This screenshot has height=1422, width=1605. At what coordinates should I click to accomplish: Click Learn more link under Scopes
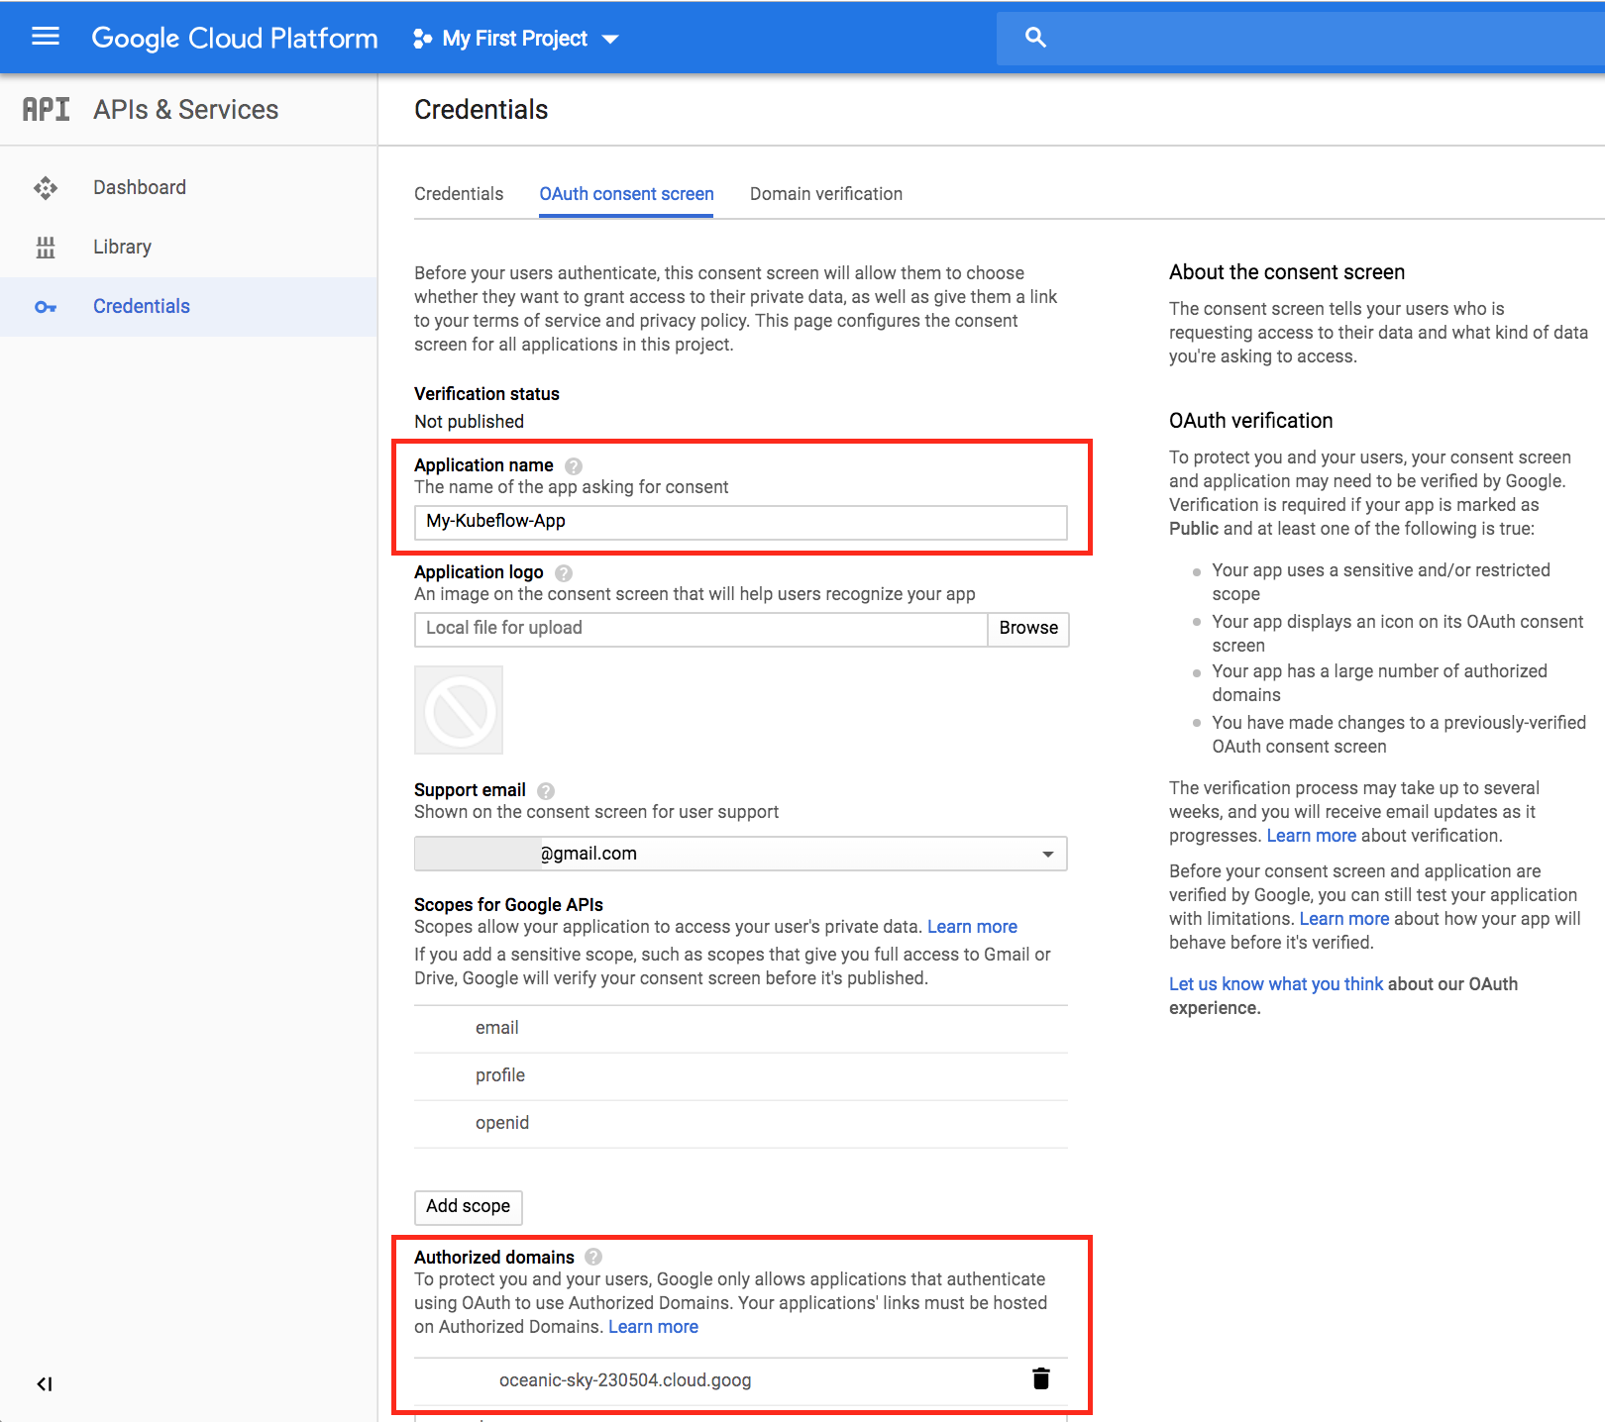[972, 927]
